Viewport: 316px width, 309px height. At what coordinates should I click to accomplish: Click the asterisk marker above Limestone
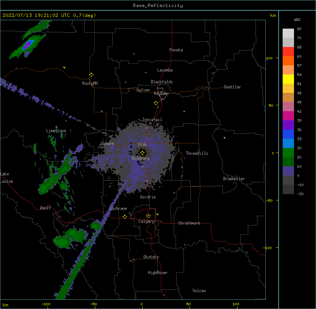[x=56, y=127]
